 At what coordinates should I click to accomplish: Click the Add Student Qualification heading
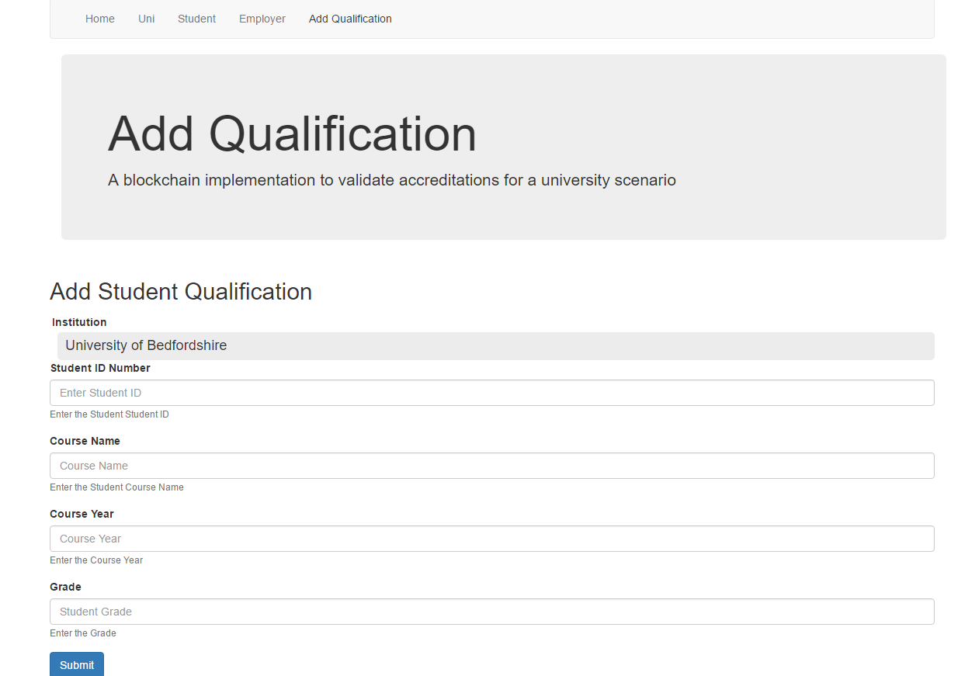(x=181, y=292)
